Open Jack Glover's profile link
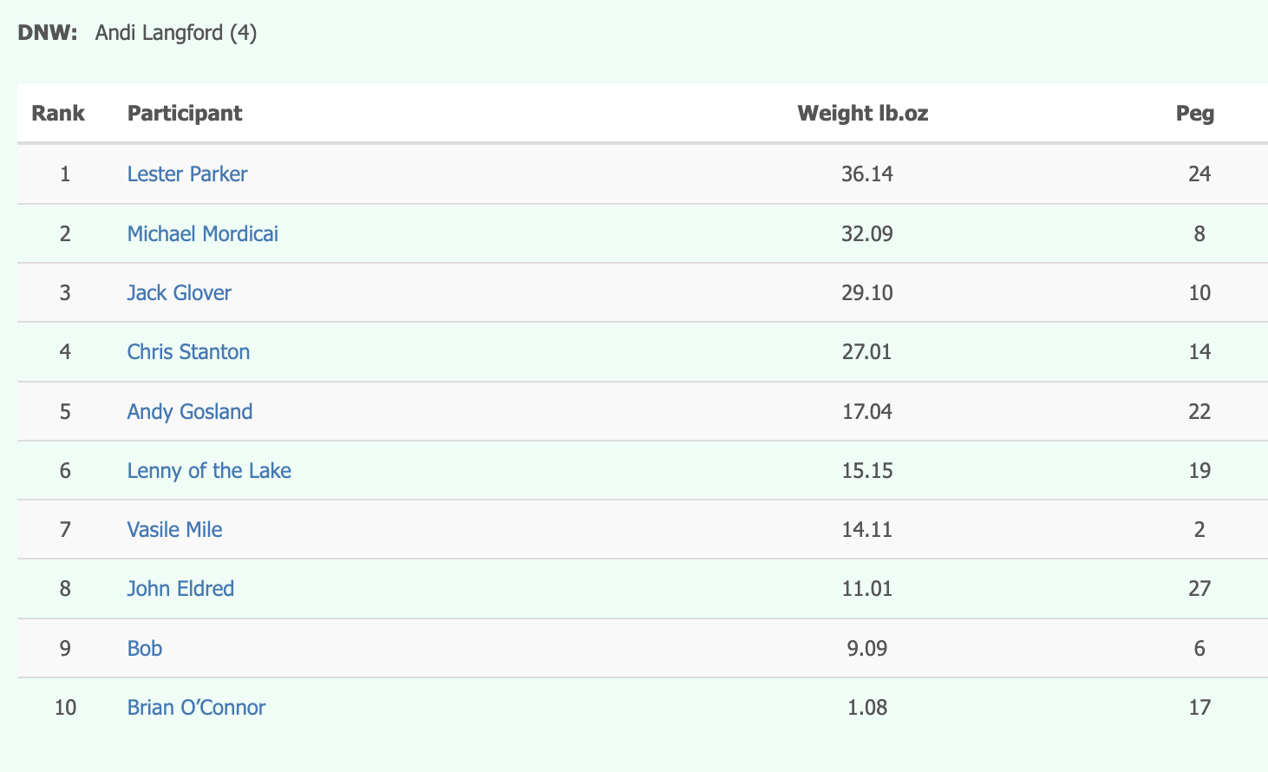The height and width of the screenshot is (772, 1268). click(179, 292)
